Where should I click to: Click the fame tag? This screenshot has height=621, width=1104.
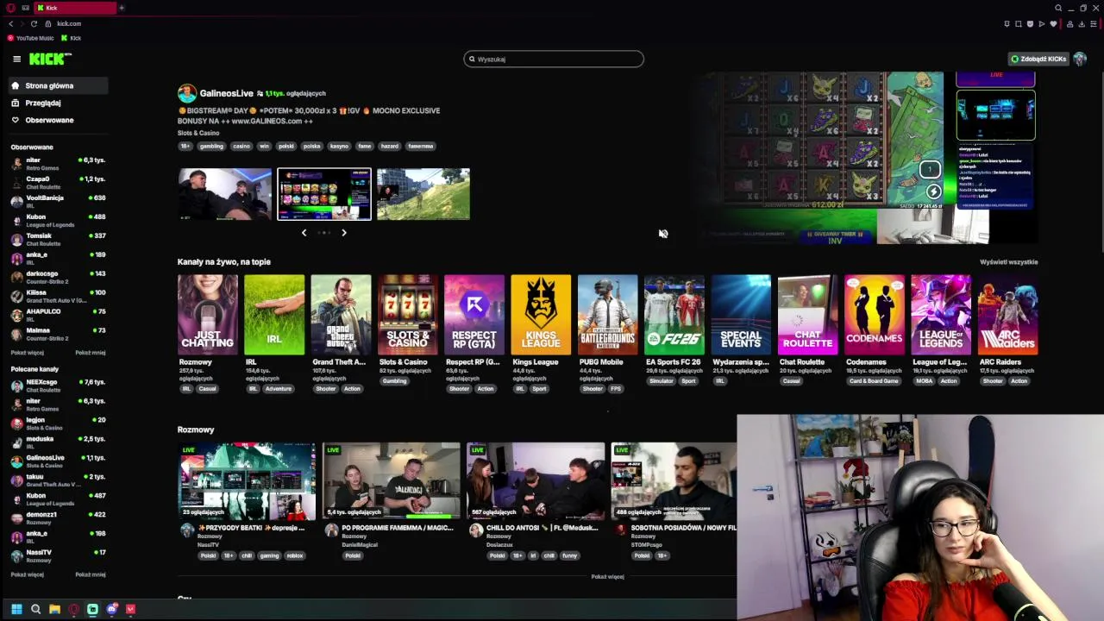tap(365, 147)
